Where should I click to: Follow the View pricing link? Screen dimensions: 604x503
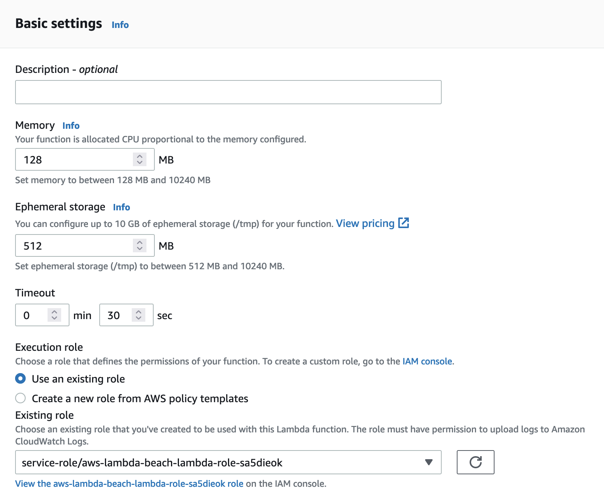point(365,224)
